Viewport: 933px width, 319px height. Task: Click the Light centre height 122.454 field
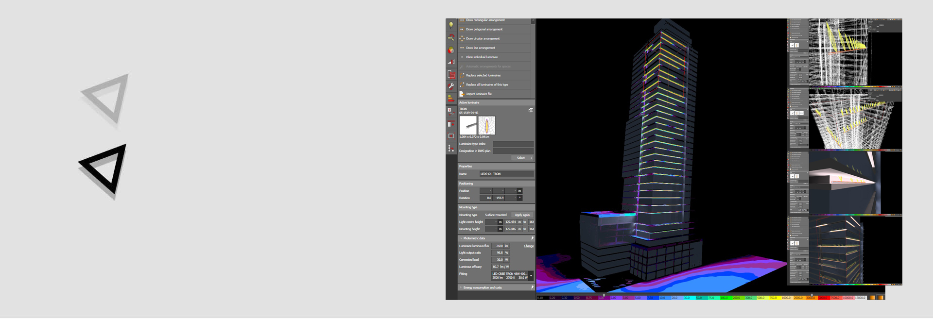pyautogui.click(x=510, y=222)
